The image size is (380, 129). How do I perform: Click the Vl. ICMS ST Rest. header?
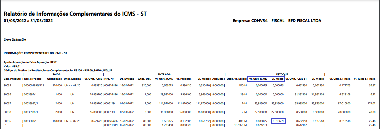tap(364, 79)
